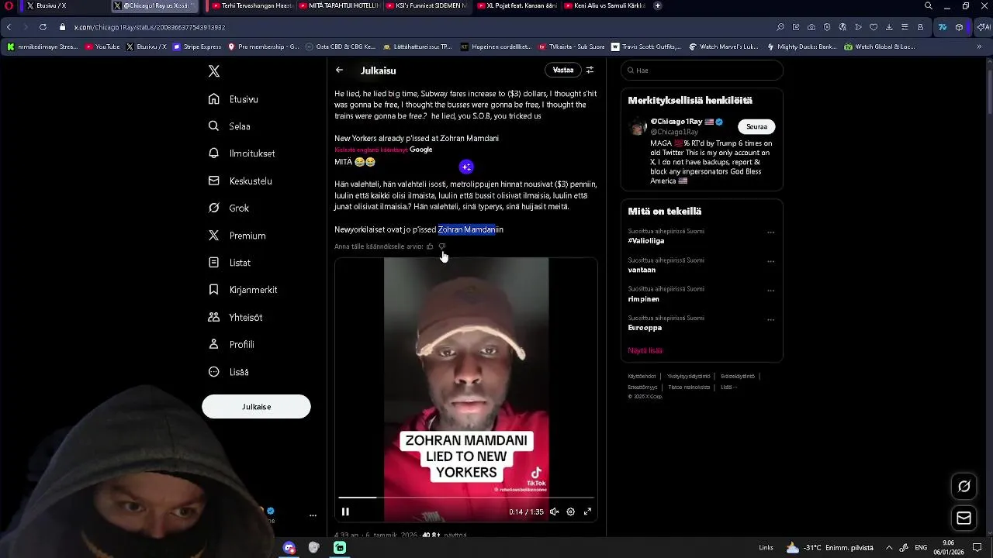Open YouTube bookmark

[102, 46]
